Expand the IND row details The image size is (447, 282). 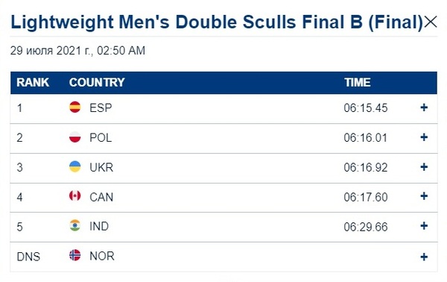(x=424, y=226)
